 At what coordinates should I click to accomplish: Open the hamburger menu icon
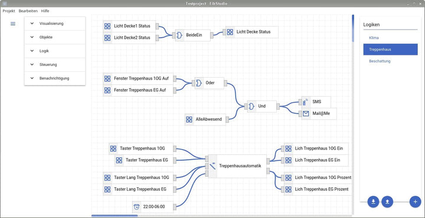point(13,24)
